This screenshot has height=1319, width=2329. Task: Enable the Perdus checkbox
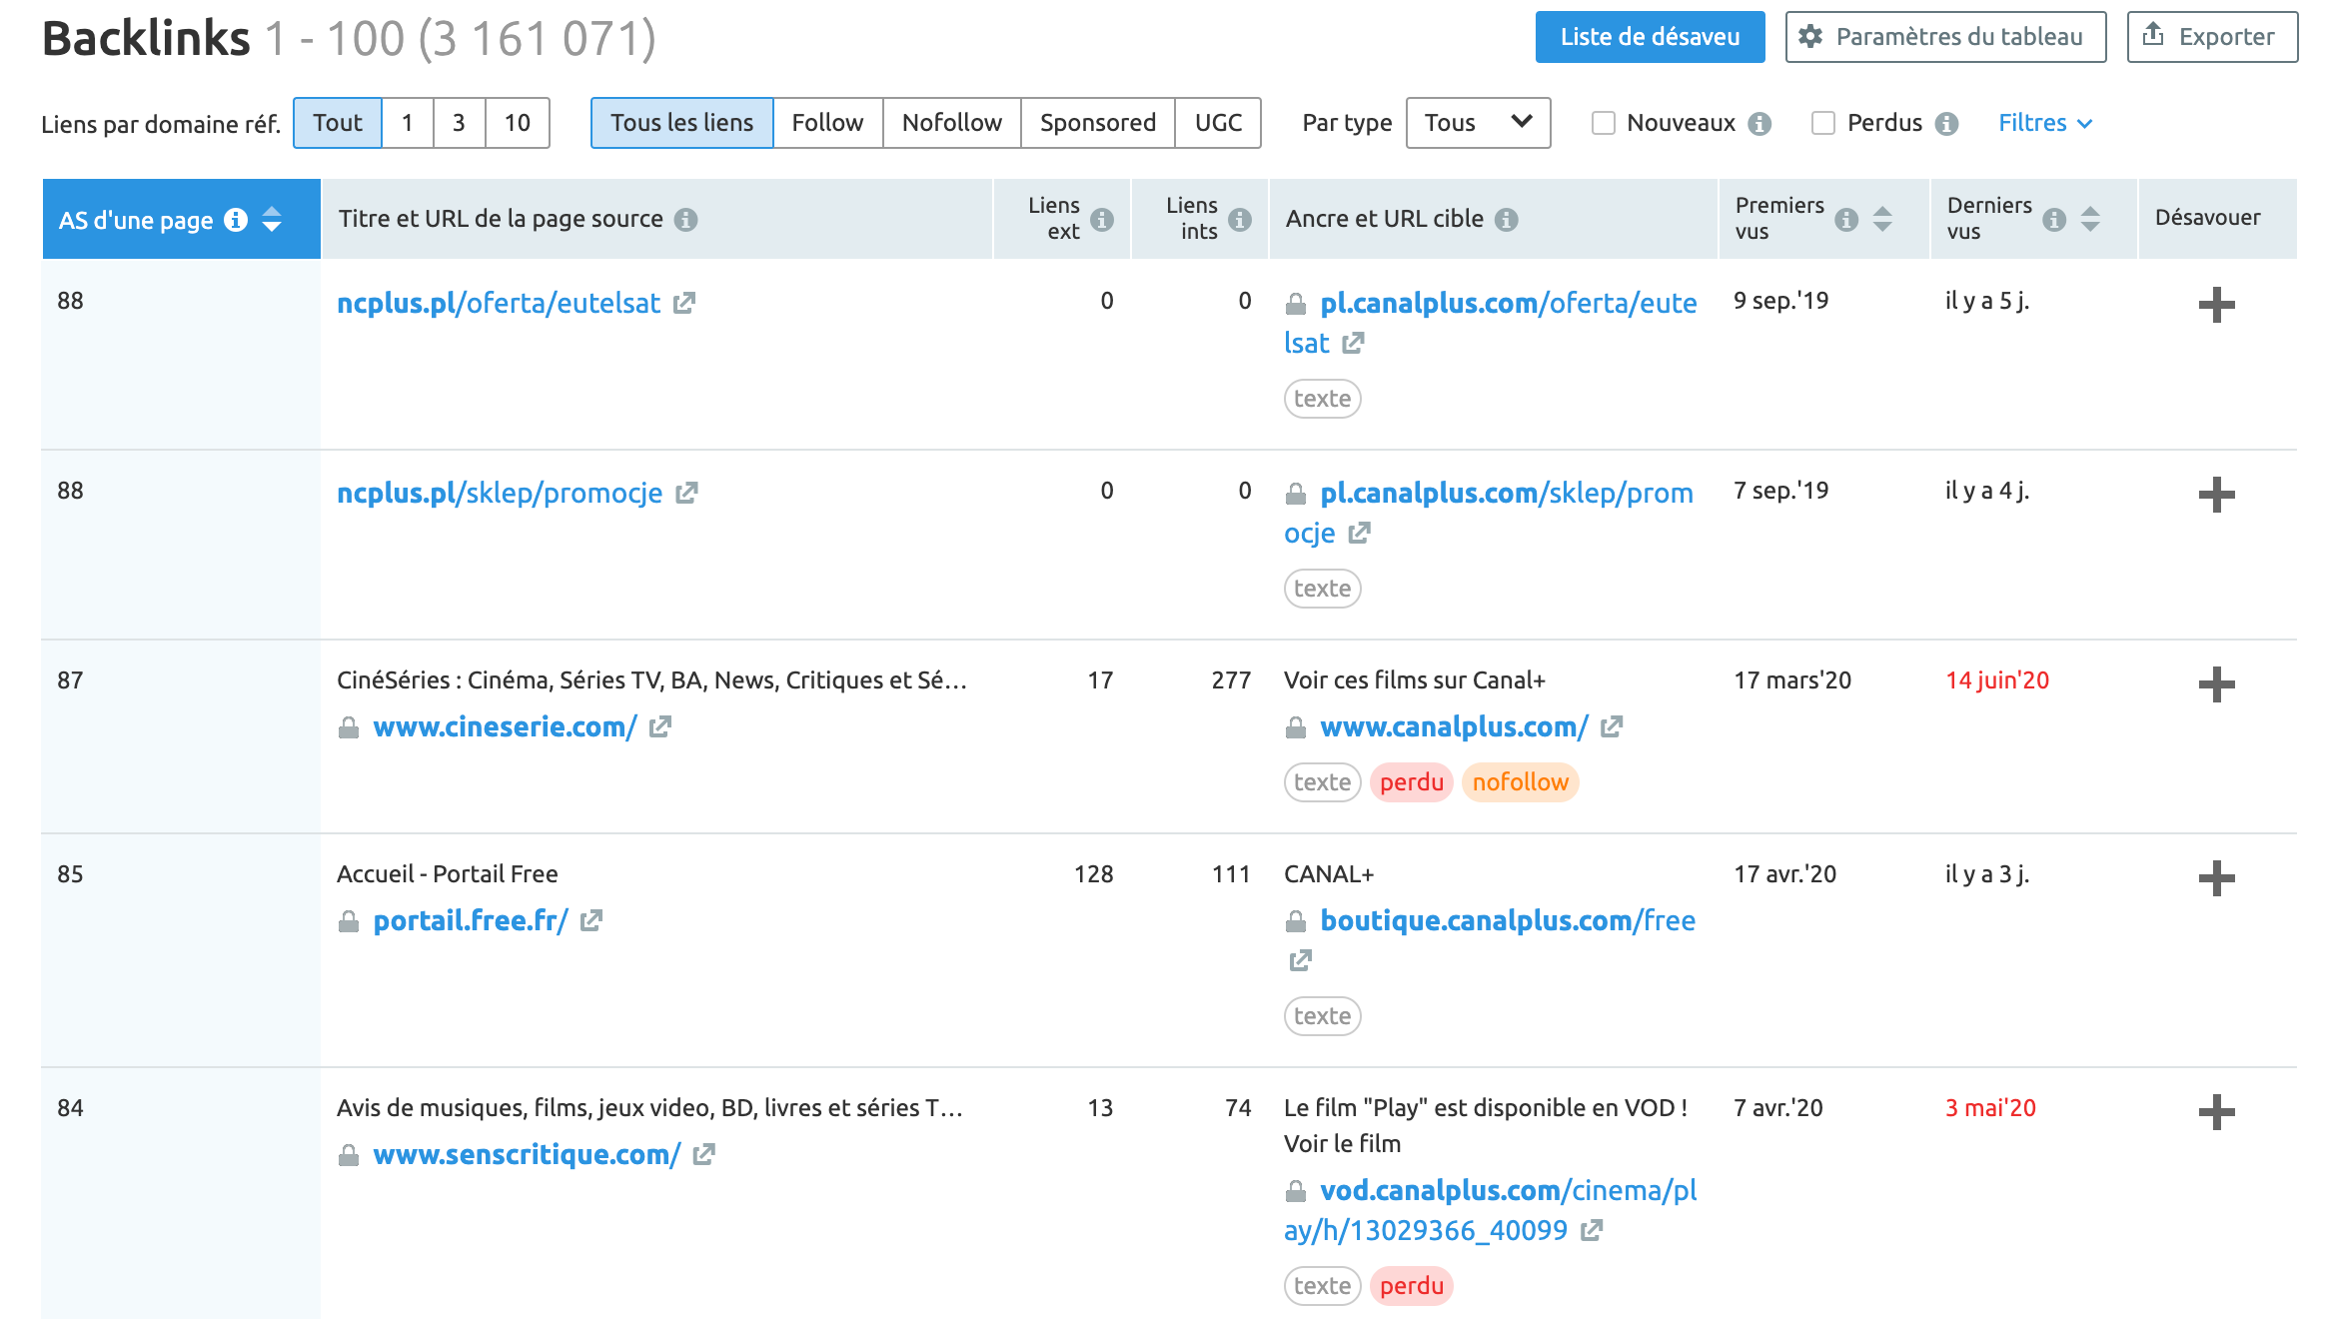[x=1822, y=123]
